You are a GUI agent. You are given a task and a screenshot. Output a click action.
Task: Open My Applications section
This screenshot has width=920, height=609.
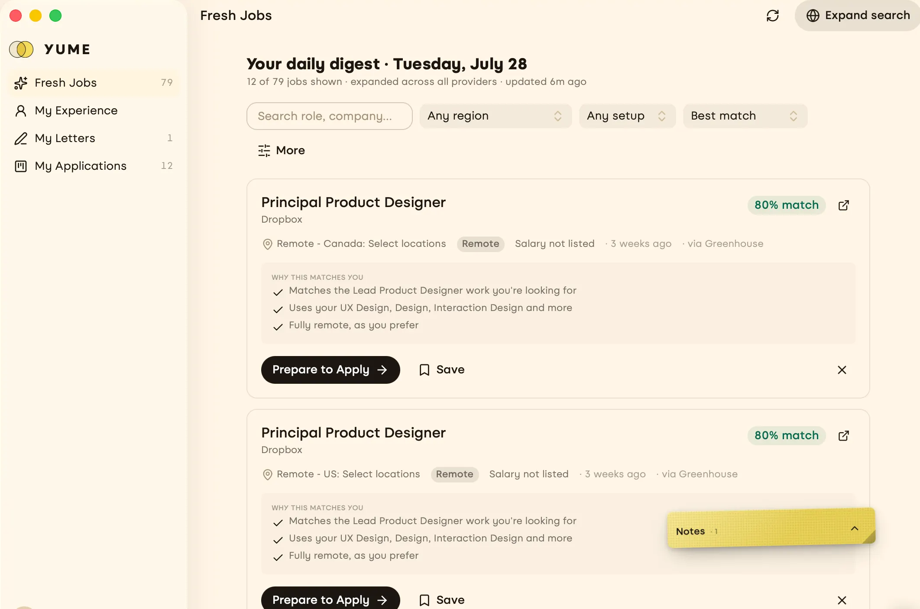(x=94, y=166)
